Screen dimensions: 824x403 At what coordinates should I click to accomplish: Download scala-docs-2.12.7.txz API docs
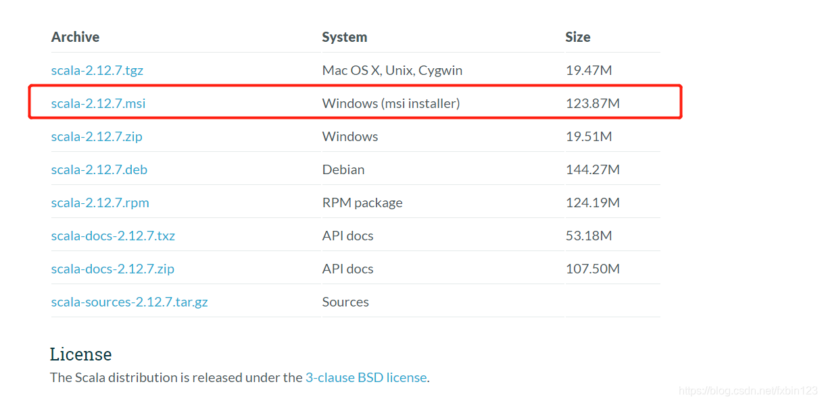pyautogui.click(x=113, y=236)
